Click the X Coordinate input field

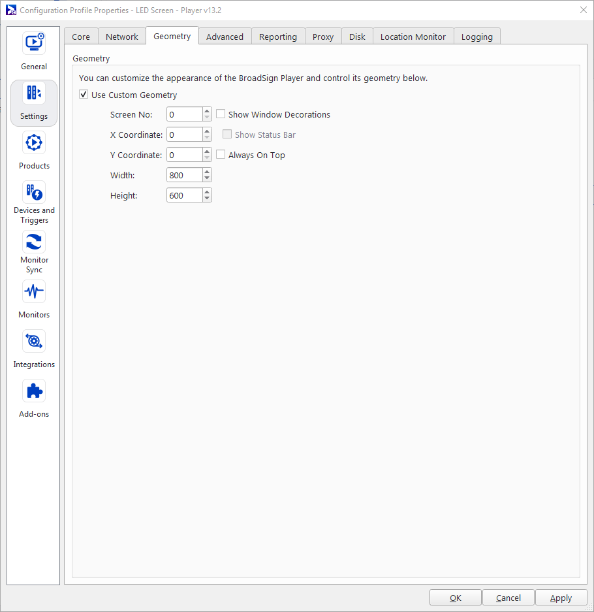[x=184, y=135]
